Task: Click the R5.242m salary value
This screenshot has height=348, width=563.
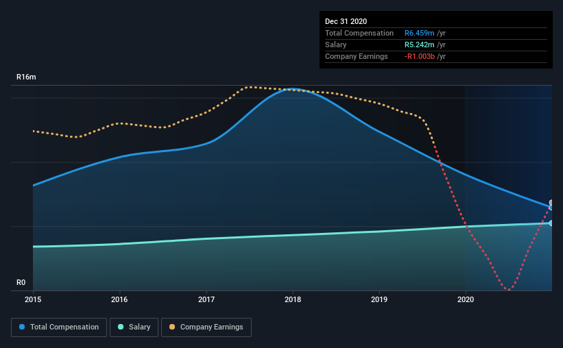Action: click(x=420, y=45)
